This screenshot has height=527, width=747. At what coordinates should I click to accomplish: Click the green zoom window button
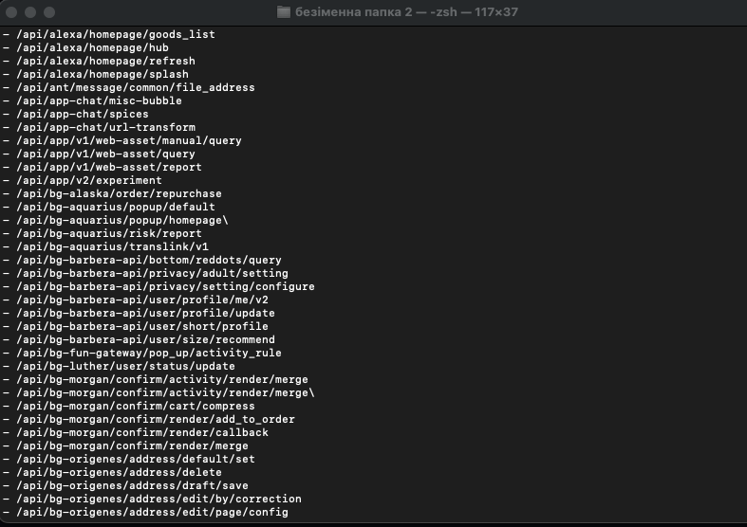49,12
